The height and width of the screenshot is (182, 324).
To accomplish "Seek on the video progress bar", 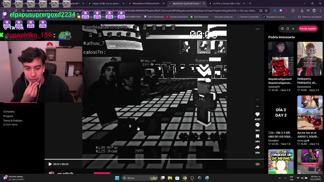I will click(154, 159).
